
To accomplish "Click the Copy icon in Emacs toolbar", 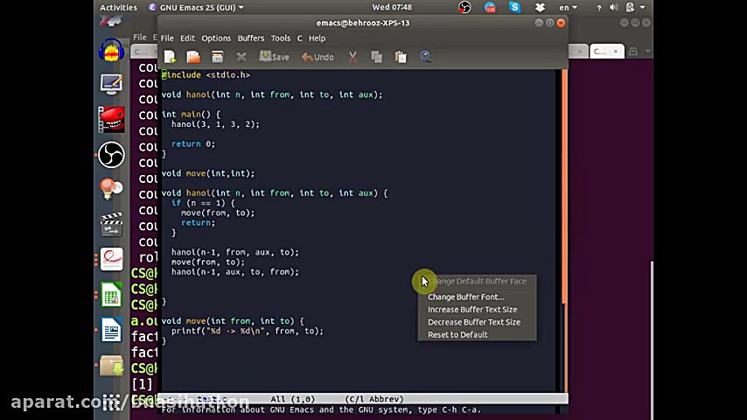I will (376, 57).
